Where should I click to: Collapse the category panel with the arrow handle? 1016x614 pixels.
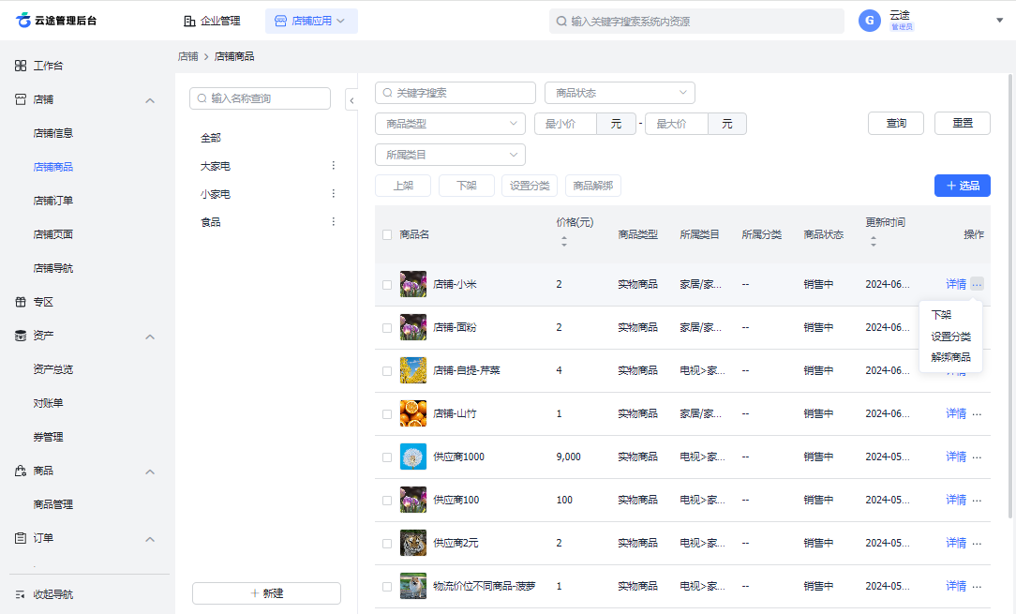pos(351,100)
